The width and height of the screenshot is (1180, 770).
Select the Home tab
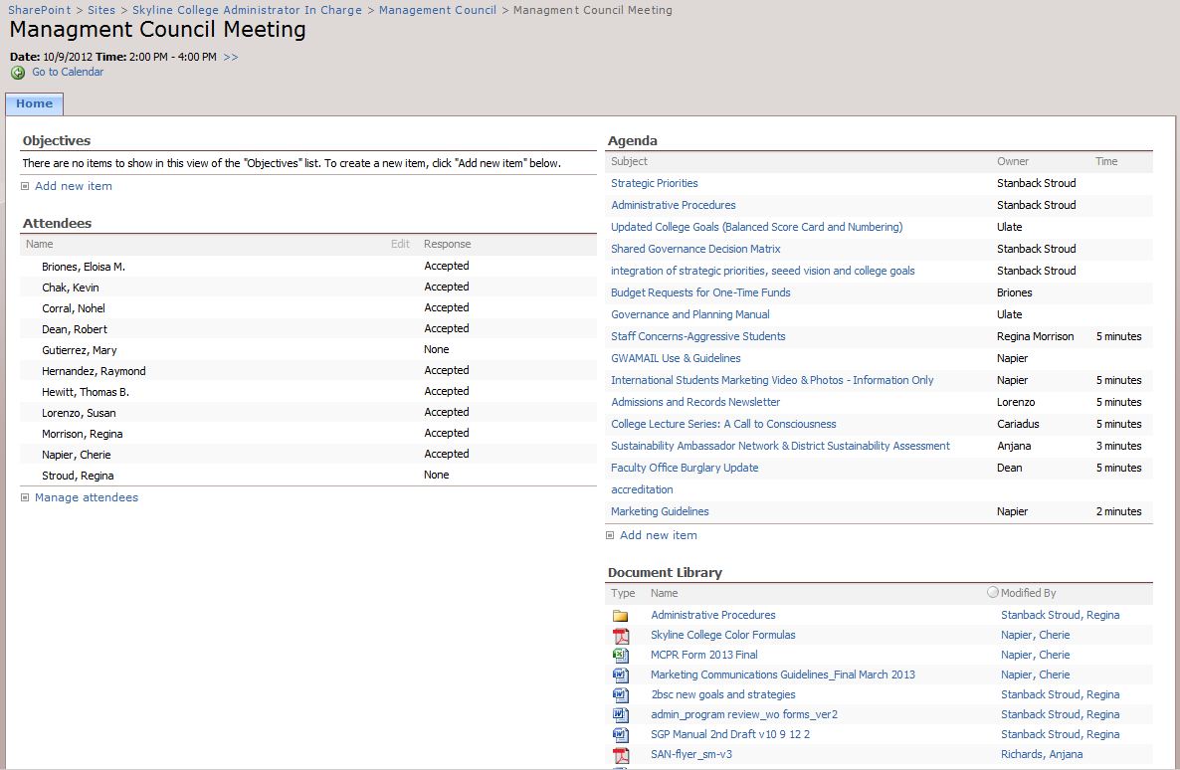point(34,103)
